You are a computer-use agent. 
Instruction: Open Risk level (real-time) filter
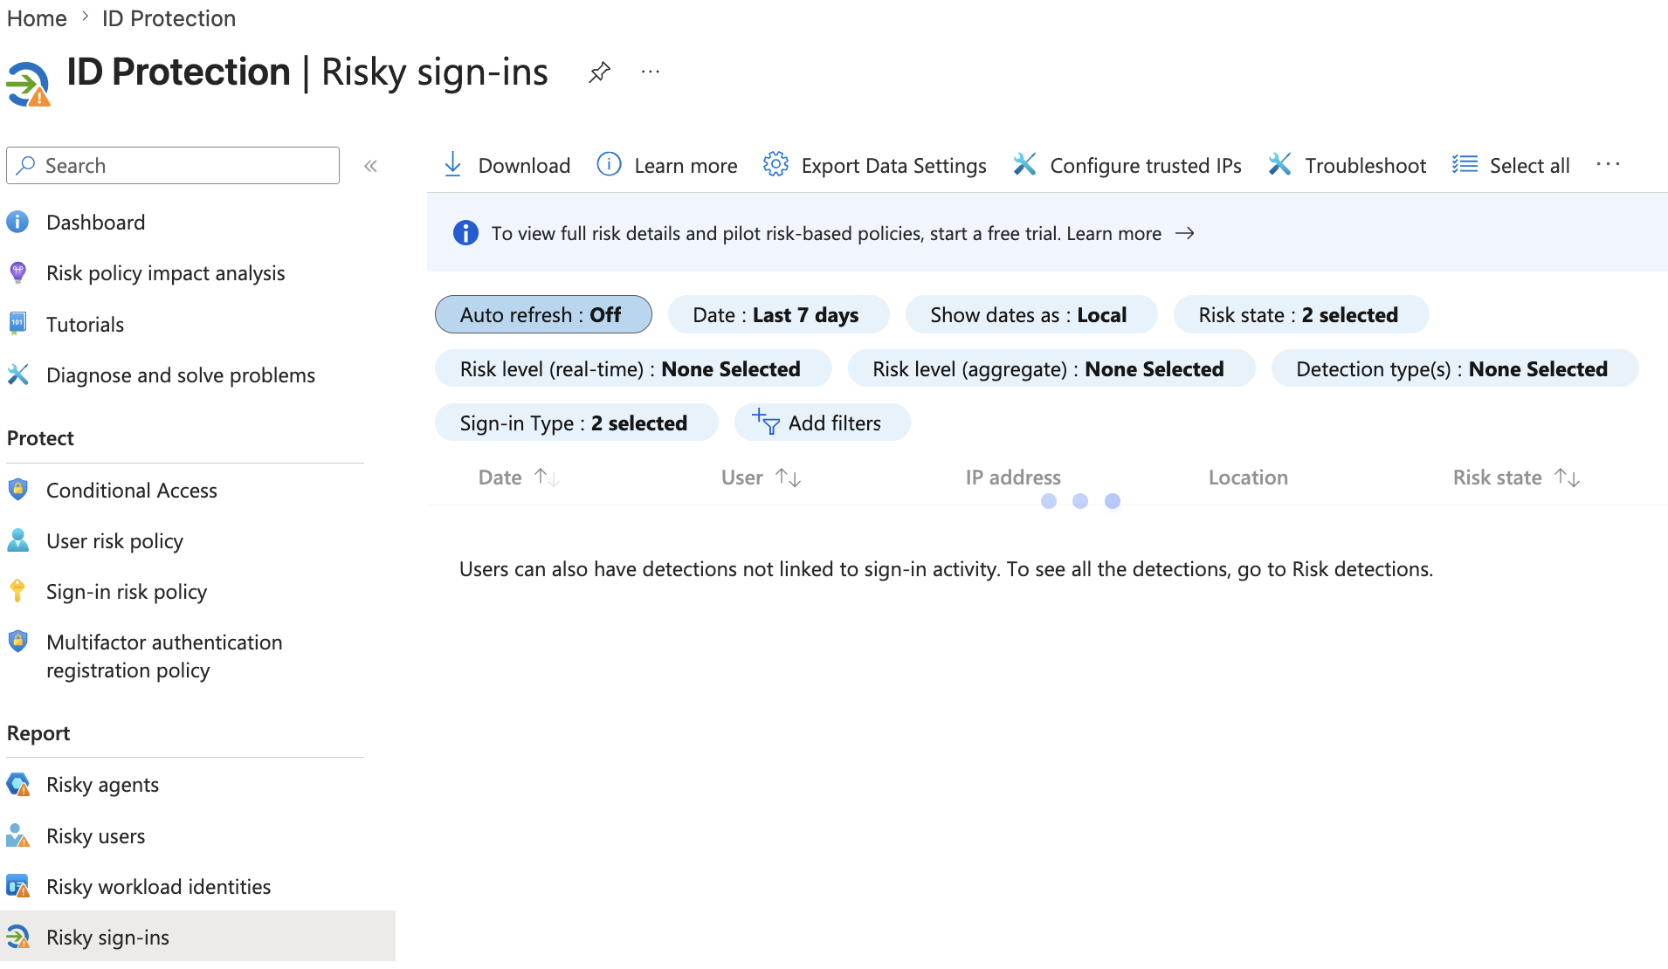click(632, 368)
